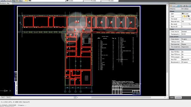The height and width of the screenshot is (107, 191).
Task: Edit the Высота 3D value 0
Action: (186, 26)
